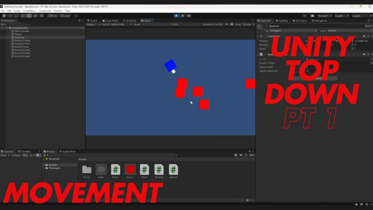The height and width of the screenshot is (210, 373).
Task: Toggle grid snapping icon next to Local
Action: pos(76,16)
